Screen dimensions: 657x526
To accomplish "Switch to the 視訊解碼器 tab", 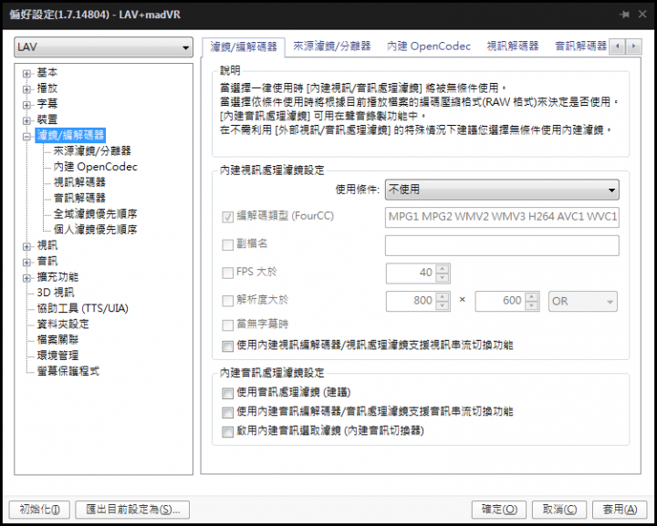I will [513, 46].
